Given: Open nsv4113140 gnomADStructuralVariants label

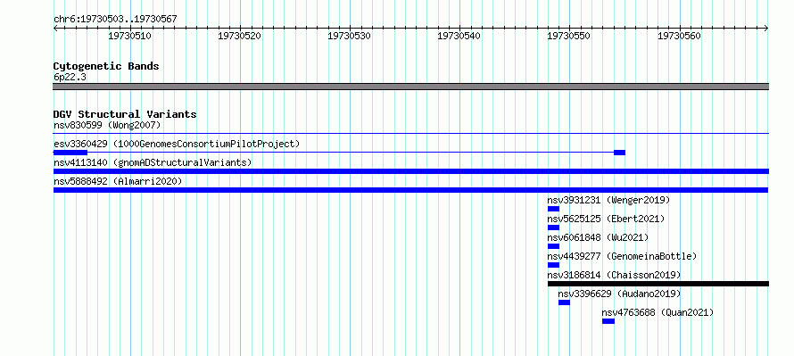Looking at the screenshot, I should click(153, 162).
